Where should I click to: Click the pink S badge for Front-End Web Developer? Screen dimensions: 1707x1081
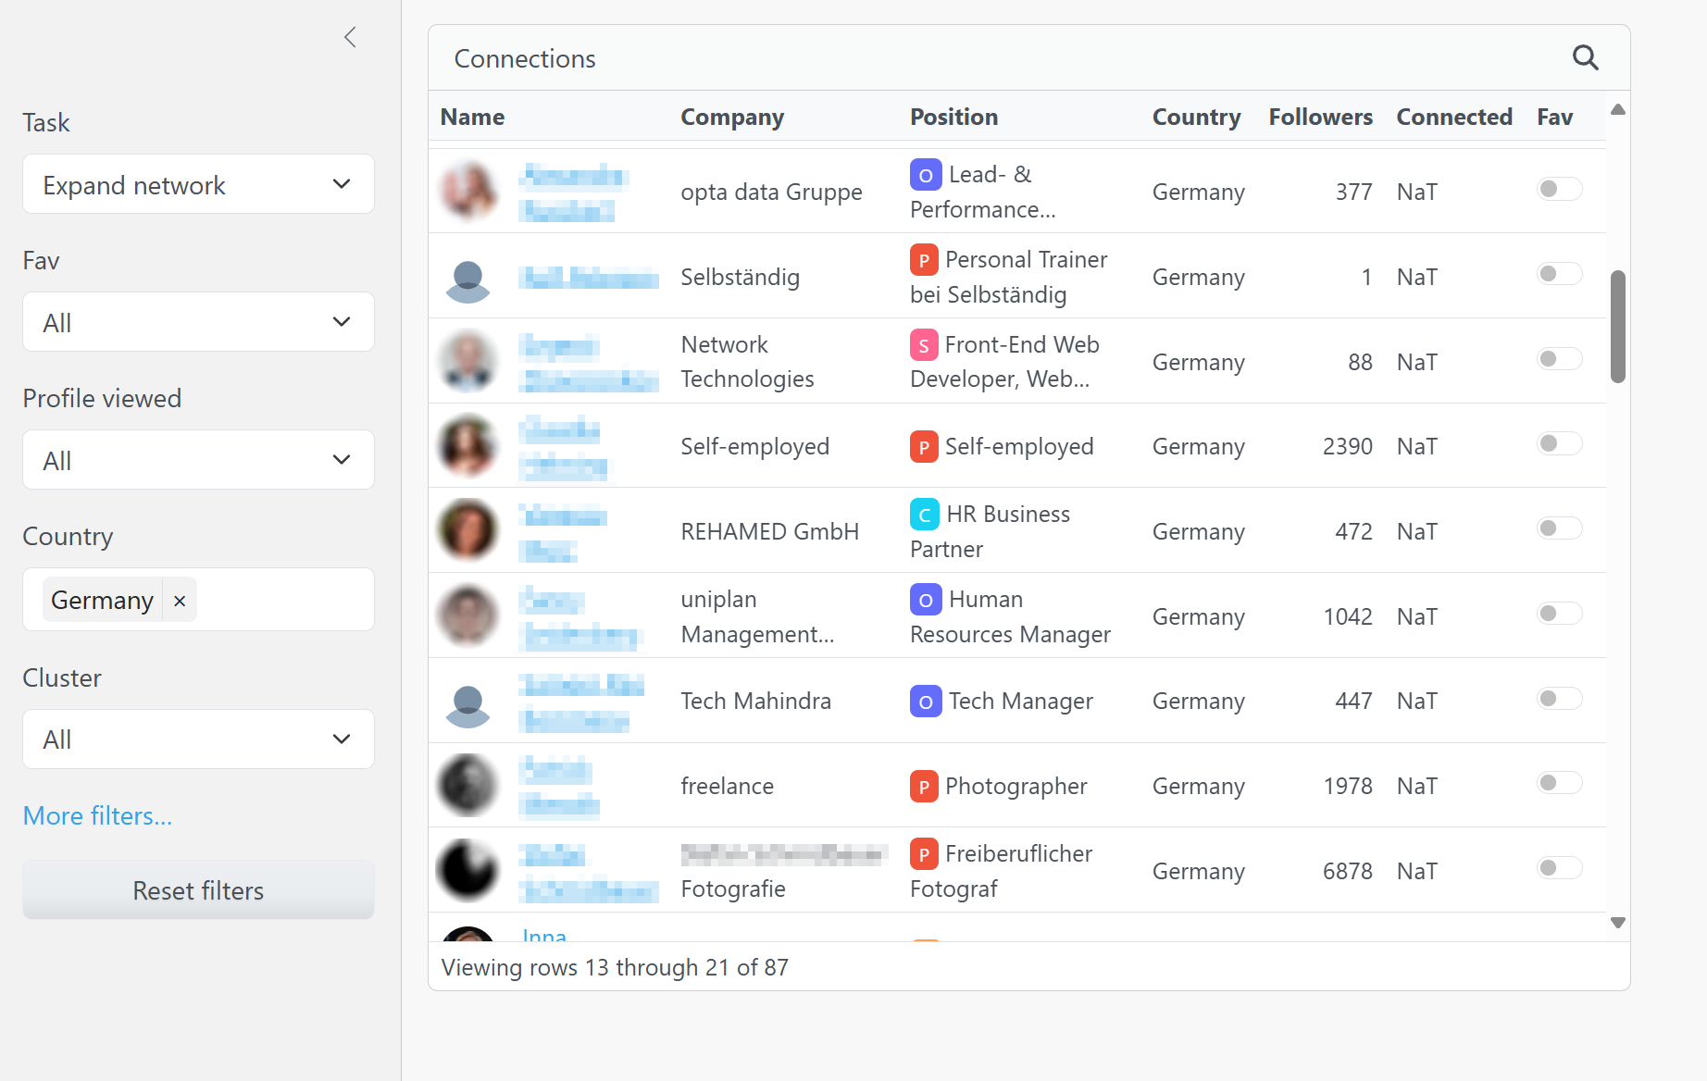tap(924, 344)
